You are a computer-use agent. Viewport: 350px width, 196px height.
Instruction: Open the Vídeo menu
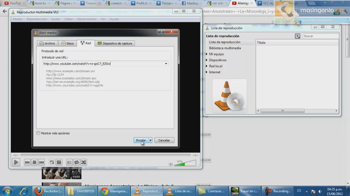[x=68, y=19]
